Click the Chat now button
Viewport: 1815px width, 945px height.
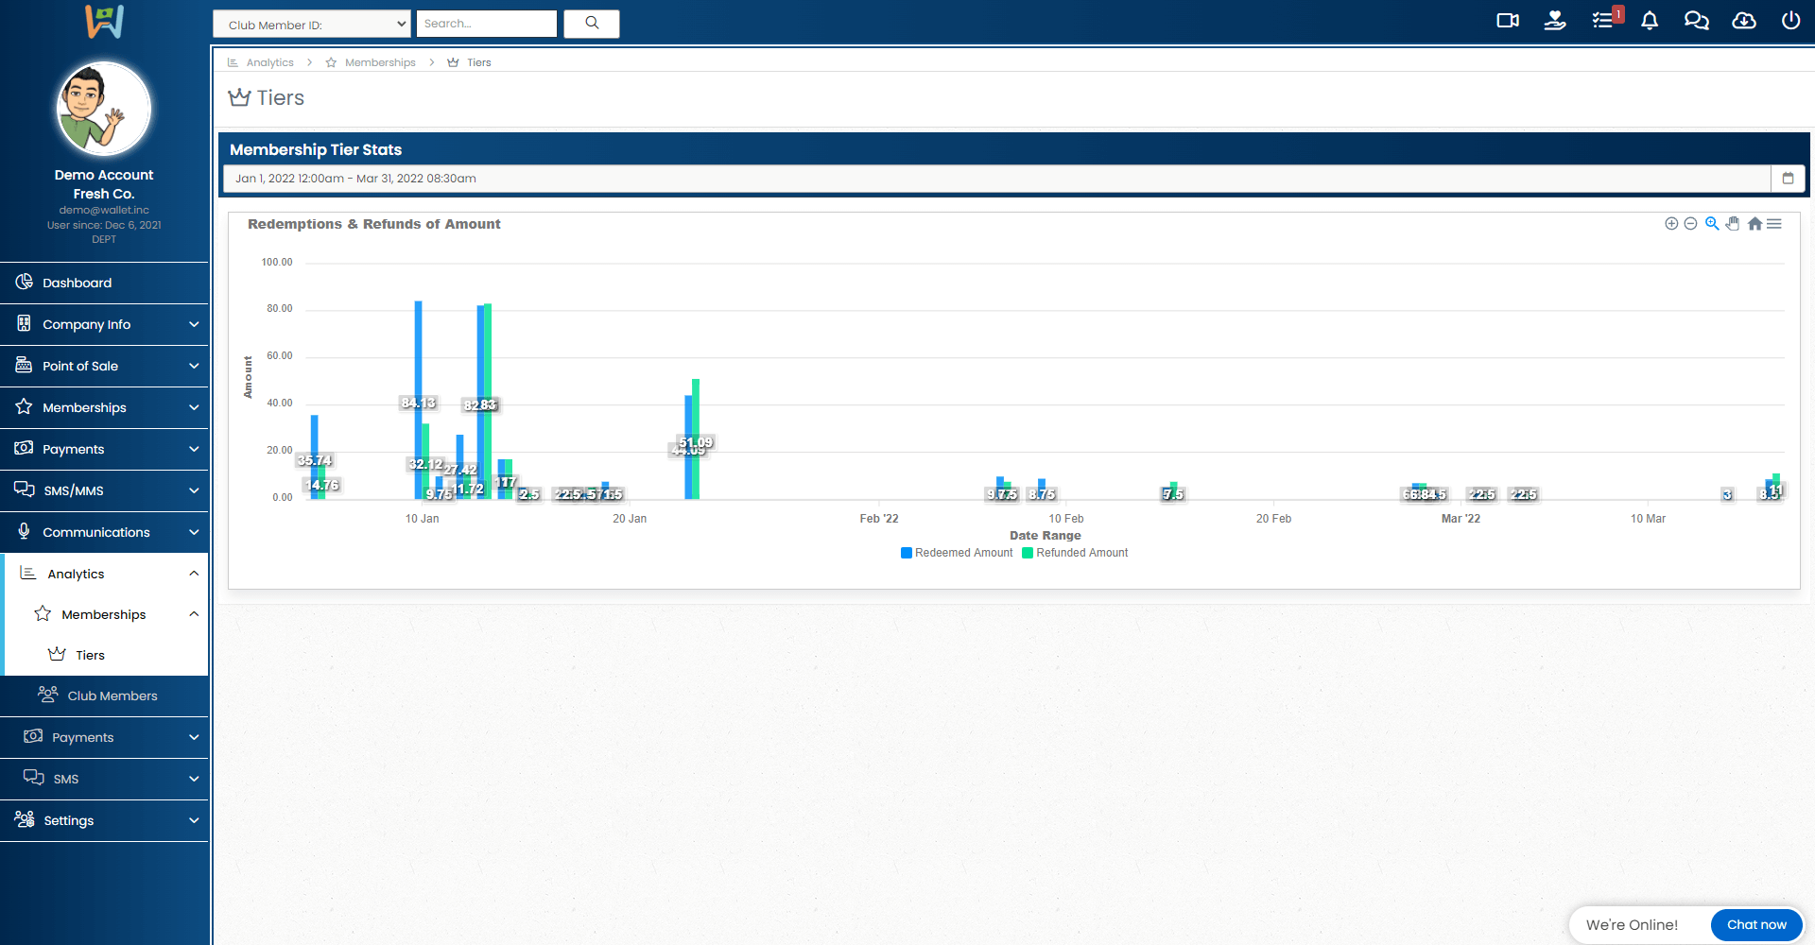point(1756,925)
